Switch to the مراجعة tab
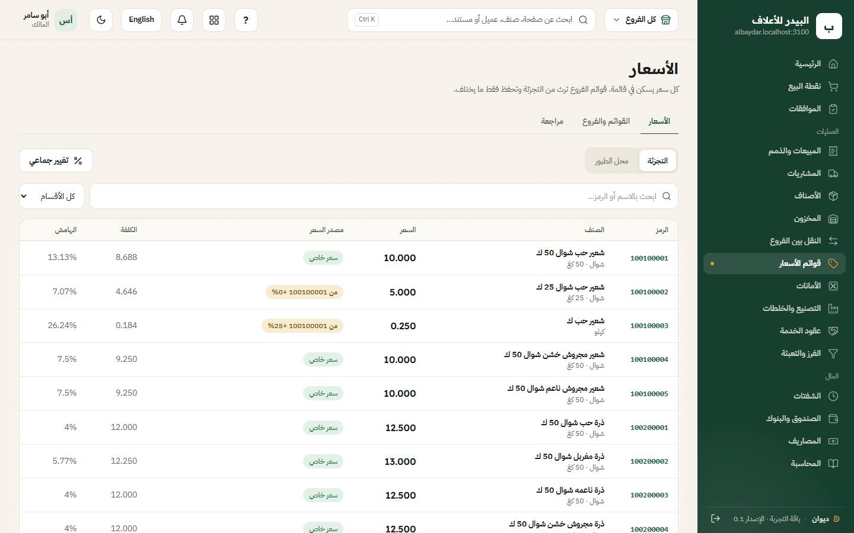The width and height of the screenshot is (854, 533). [552, 121]
